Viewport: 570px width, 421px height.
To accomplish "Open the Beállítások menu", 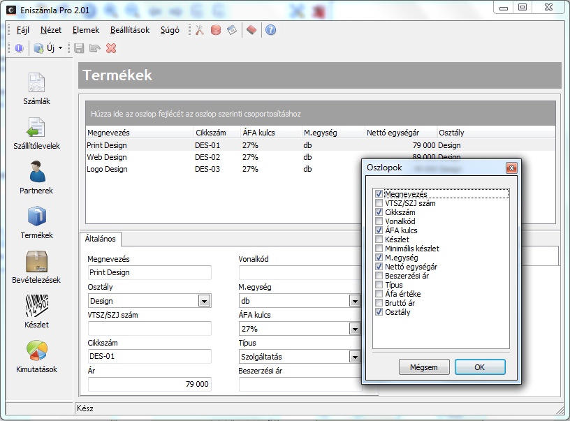I will pyautogui.click(x=129, y=30).
